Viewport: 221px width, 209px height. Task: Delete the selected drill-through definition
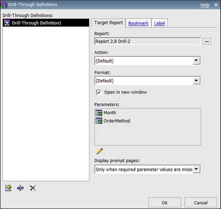tap(33, 188)
